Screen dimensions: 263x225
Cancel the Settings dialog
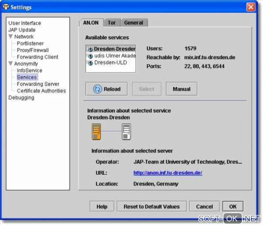point(204,206)
